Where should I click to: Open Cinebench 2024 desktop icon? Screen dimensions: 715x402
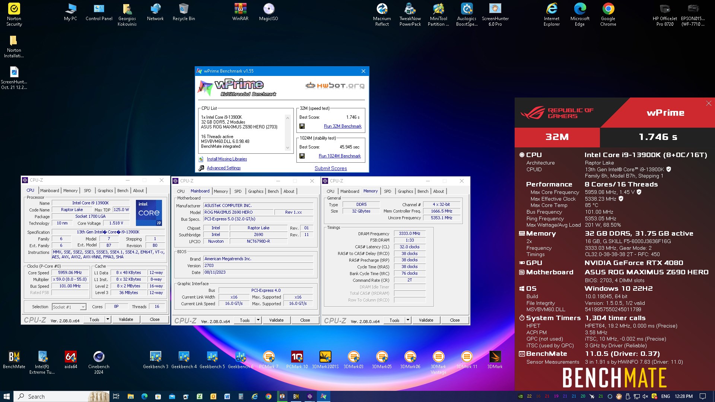(x=99, y=363)
